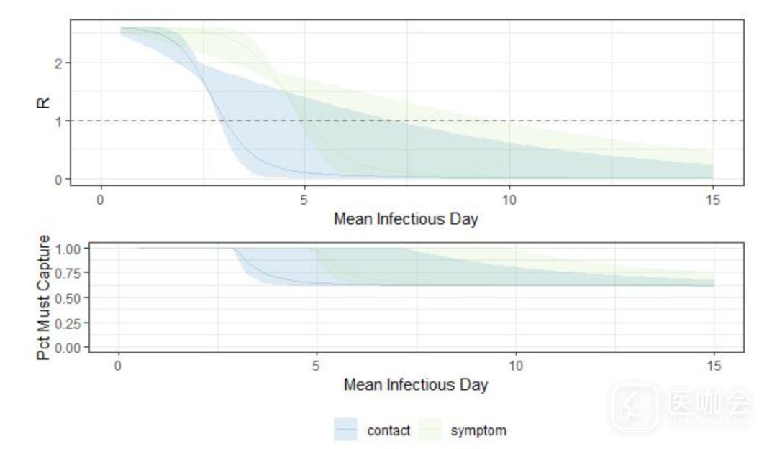Click tick label 15 on top chart x-axis
The image size is (777, 449).
tap(712, 198)
